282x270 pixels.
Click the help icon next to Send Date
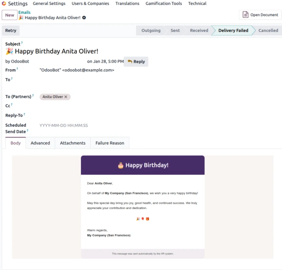(x=28, y=130)
